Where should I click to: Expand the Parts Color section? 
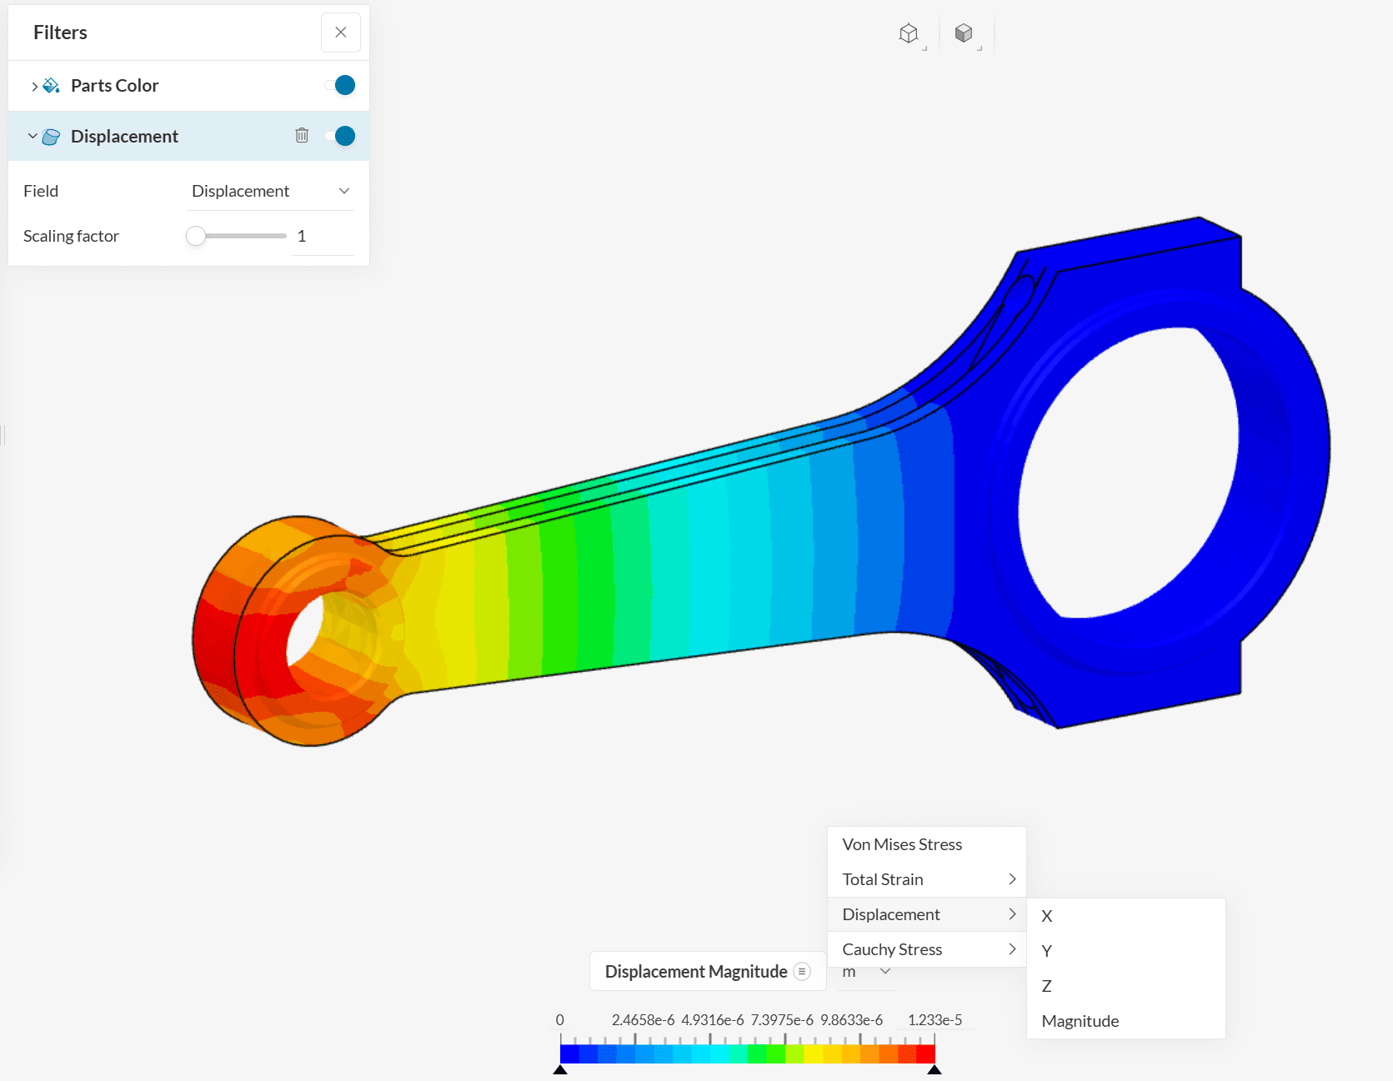coord(33,86)
